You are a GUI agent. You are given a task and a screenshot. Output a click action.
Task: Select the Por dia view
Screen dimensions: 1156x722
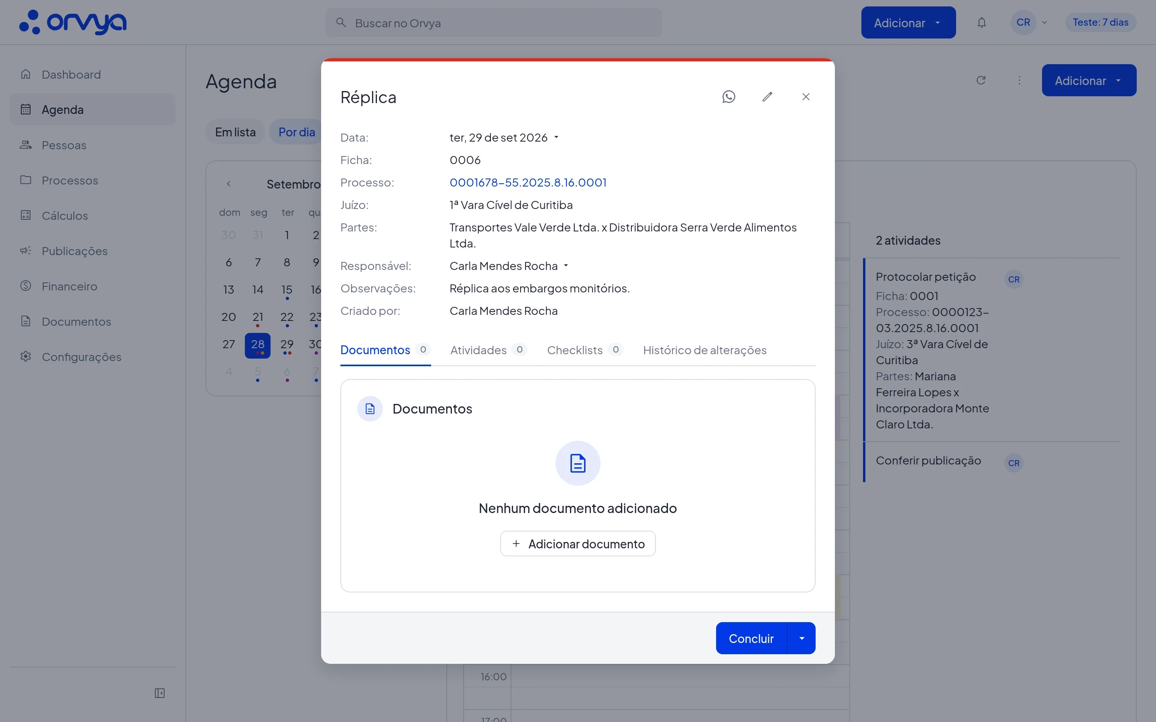pyautogui.click(x=297, y=132)
